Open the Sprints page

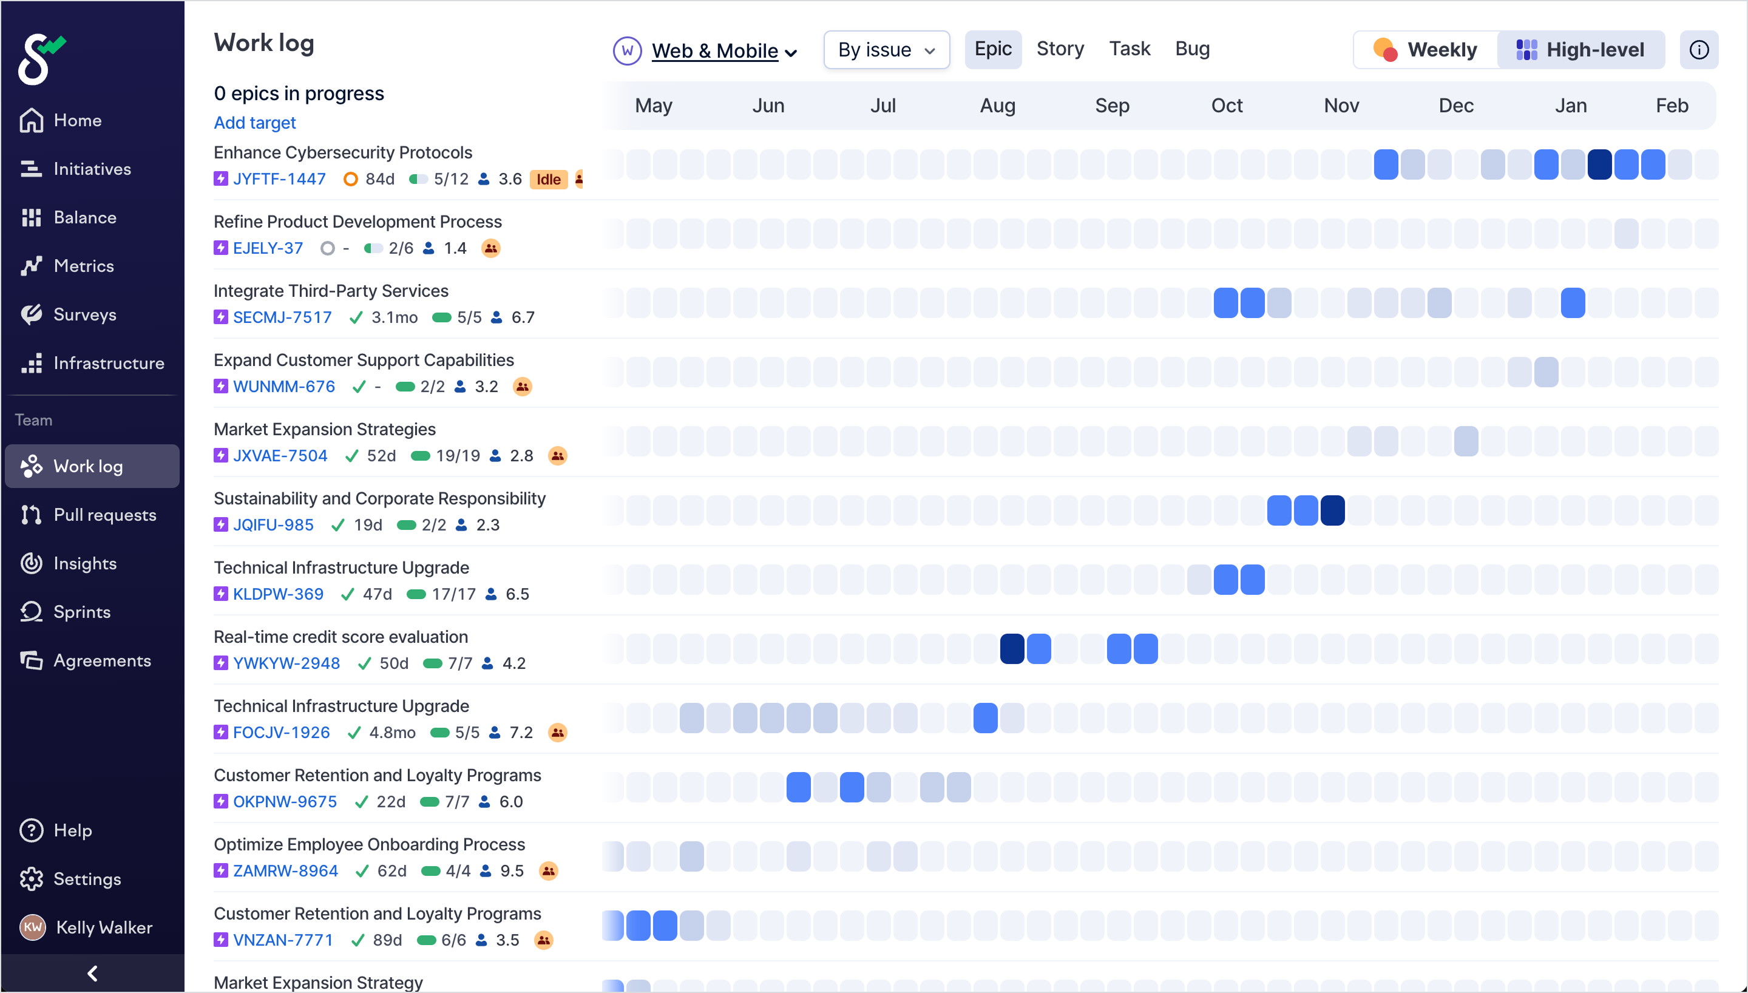point(81,611)
